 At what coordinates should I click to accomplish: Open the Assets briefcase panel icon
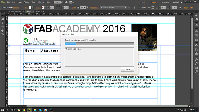[196, 53]
